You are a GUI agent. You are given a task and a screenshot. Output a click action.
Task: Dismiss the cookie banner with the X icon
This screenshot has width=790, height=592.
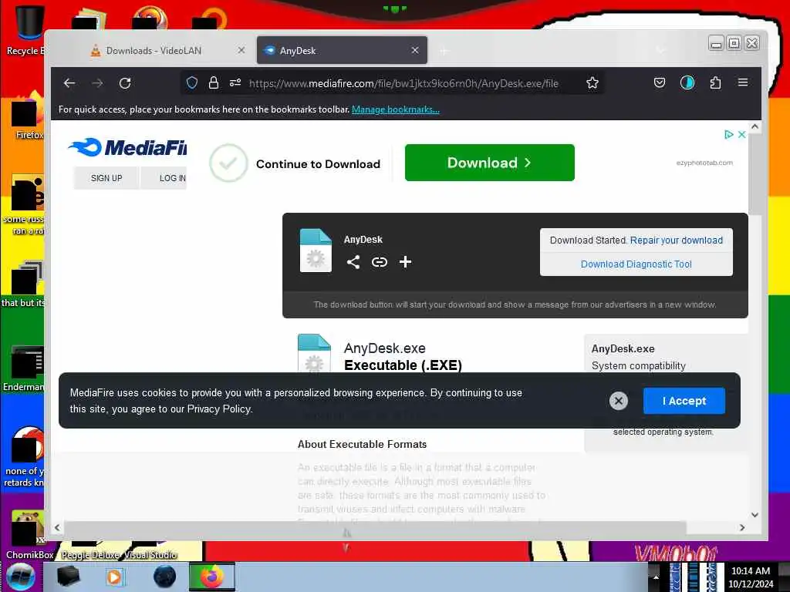[x=618, y=401]
